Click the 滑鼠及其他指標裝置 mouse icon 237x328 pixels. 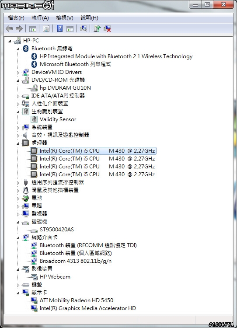[x=26, y=190]
